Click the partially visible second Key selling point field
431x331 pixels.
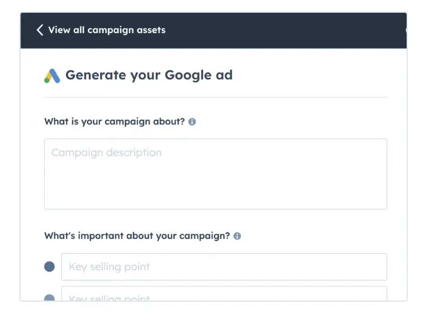click(x=224, y=294)
